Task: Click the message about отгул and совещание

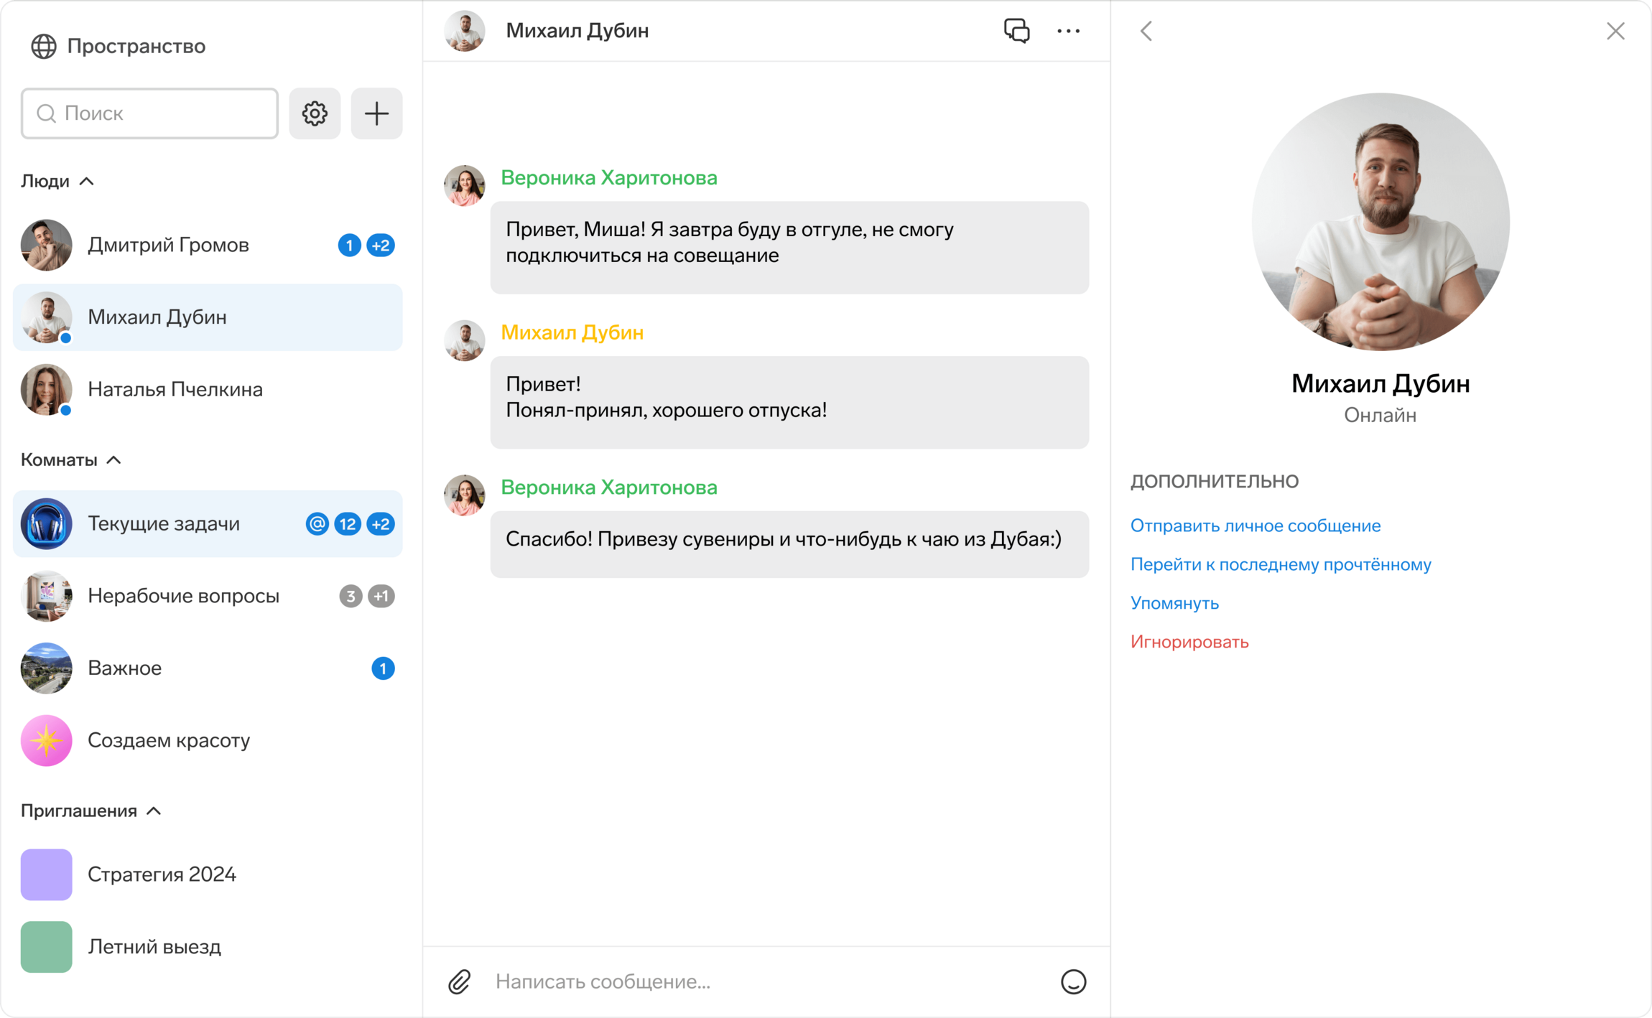Action: click(789, 248)
